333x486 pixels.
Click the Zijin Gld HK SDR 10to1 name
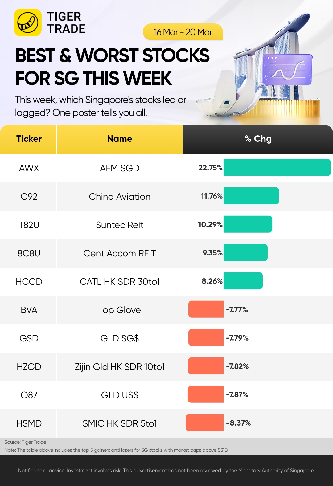[x=120, y=367]
